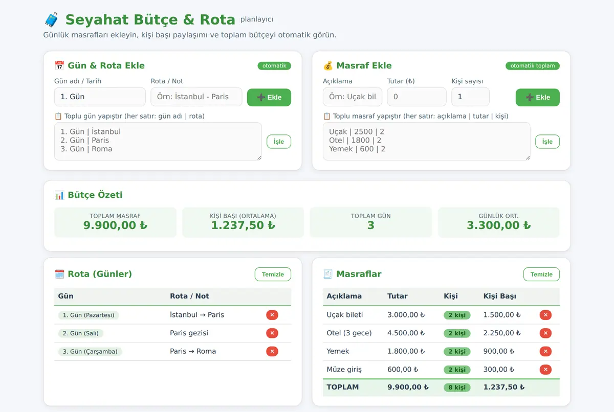The image size is (614, 412).
Task: Click the bulk day paste textarea
Action: pyautogui.click(x=158, y=141)
